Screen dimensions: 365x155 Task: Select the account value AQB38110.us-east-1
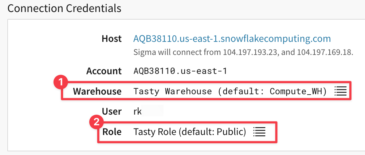(x=180, y=71)
